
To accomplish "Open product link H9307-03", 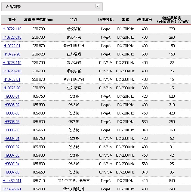I will pos(12,155).
